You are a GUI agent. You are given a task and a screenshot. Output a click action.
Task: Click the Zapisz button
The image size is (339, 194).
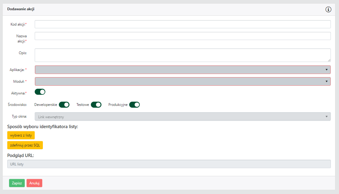17,183
